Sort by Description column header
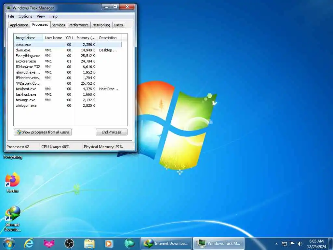This screenshot has height=250, width=333. [x=109, y=38]
